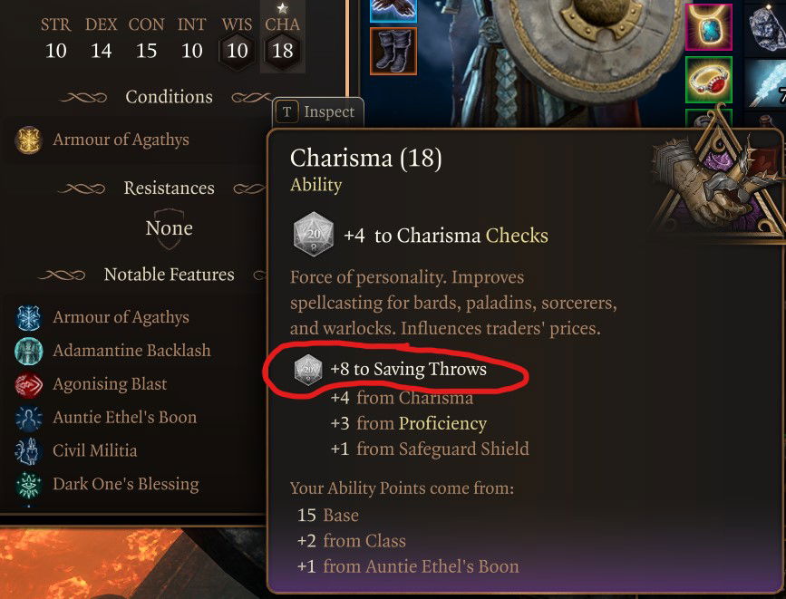Click the d20 icon beside Saving Throws

coord(307,370)
